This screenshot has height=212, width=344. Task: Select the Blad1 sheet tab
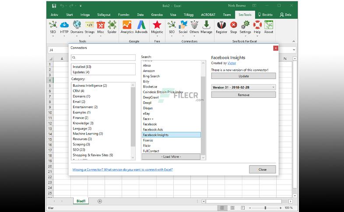(x=81, y=201)
